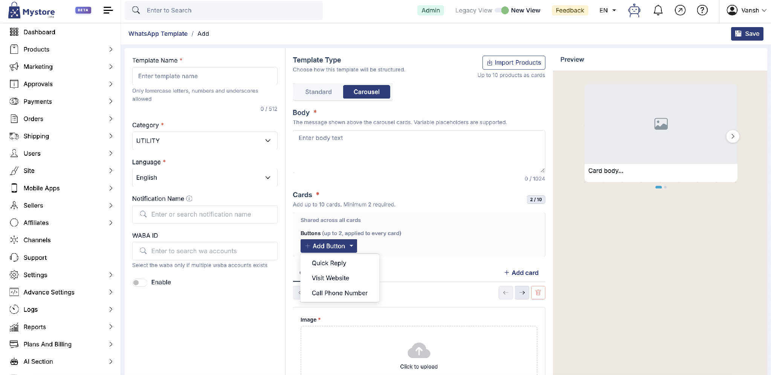Focus the Enter body text area
771x375 pixels.
point(419,152)
